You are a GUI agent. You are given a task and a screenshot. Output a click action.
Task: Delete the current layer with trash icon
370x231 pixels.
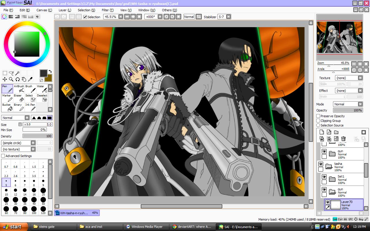(x=343, y=139)
